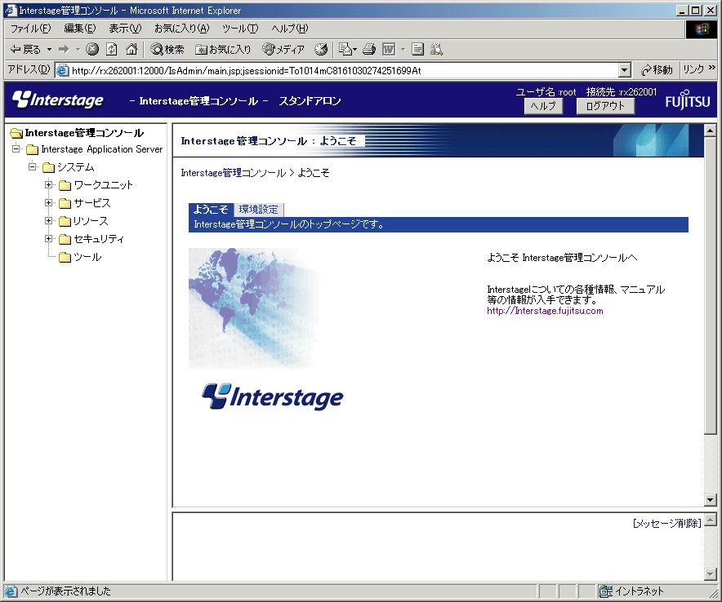Open the address bar dropdown arrow
722x602 pixels.
[x=624, y=70]
